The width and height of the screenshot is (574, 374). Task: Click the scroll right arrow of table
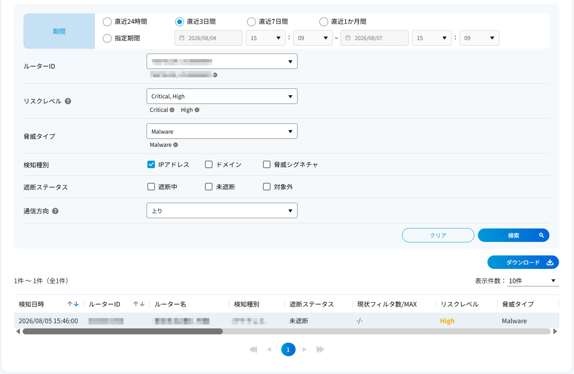[555, 331]
